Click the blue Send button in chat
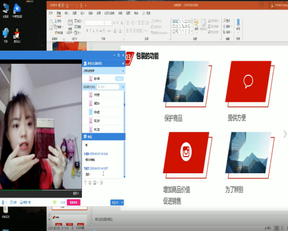 pyautogui.click(x=116, y=202)
